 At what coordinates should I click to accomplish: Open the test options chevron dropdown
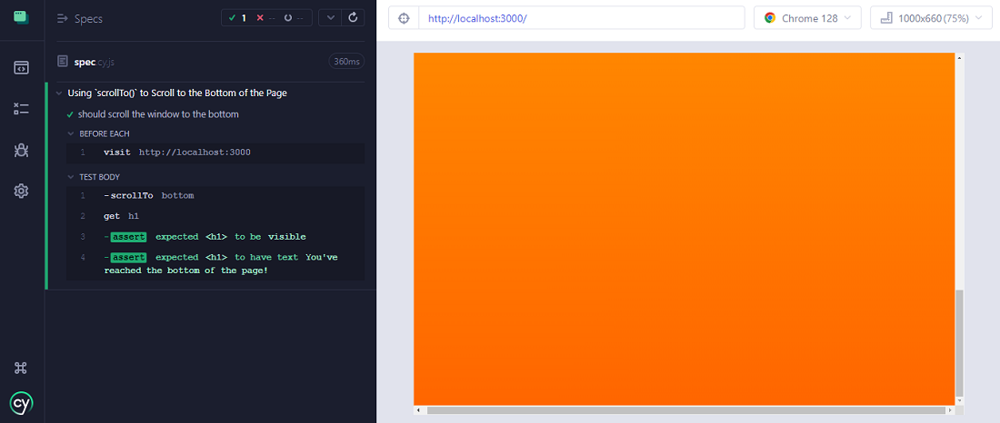pyautogui.click(x=330, y=17)
